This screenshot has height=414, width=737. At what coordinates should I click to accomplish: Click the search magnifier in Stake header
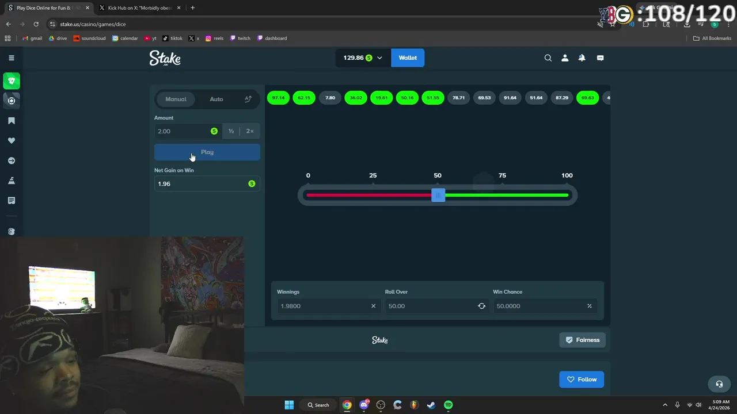tap(548, 57)
